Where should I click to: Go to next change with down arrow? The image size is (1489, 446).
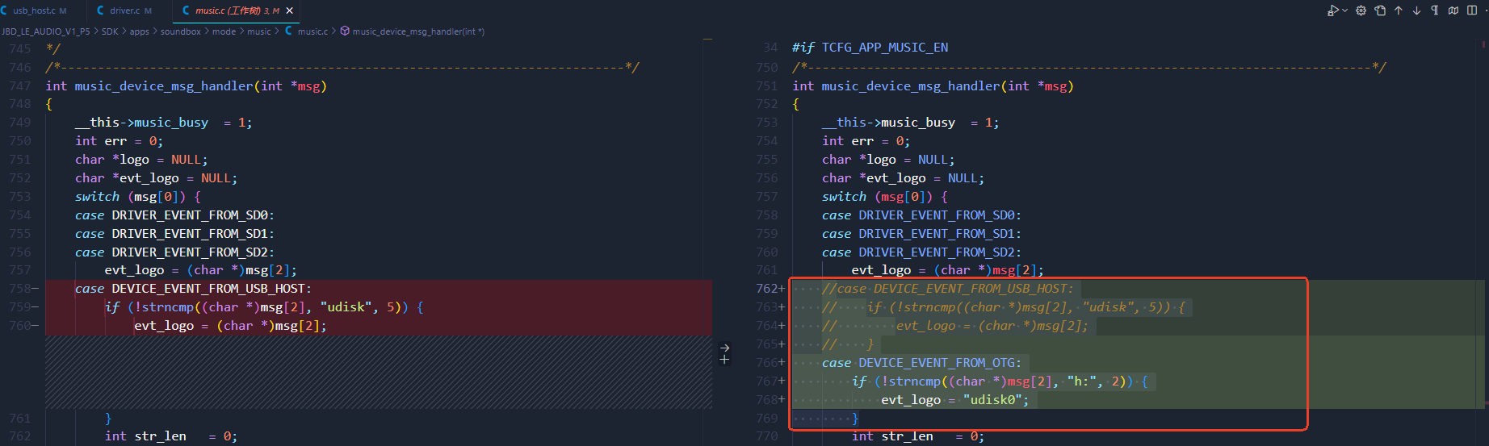pos(1416,10)
